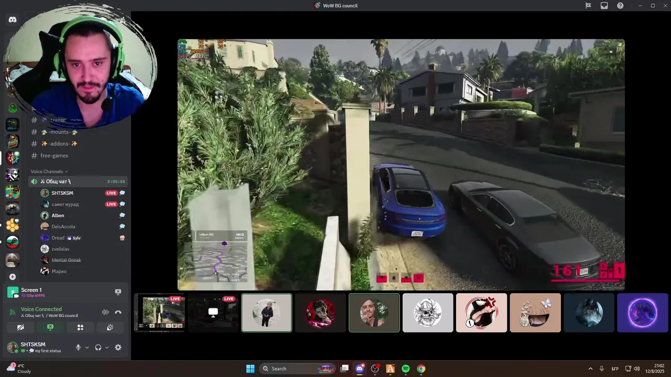Click Dread in voice member list
671x377 pixels.
tap(58, 238)
